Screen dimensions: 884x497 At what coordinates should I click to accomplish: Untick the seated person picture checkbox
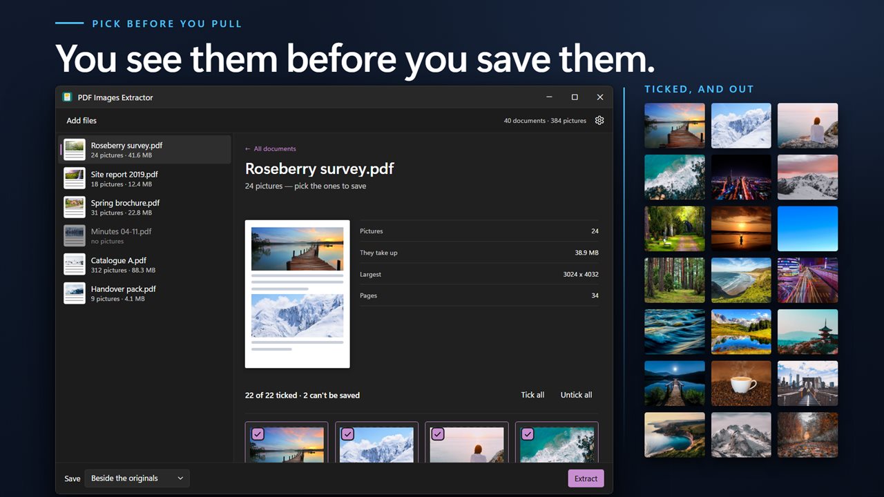tap(438, 434)
